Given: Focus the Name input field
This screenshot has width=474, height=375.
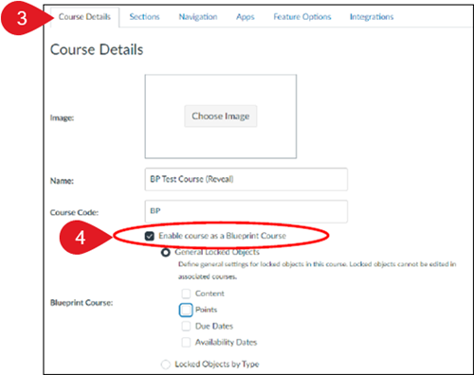Looking at the screenshot, I should pyautogui.click(x=246, y=179).
